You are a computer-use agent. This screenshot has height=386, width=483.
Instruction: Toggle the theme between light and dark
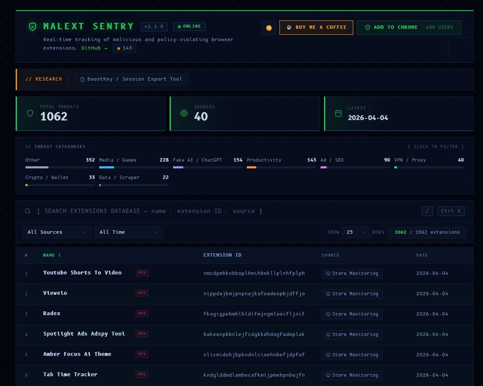(268, 27)
